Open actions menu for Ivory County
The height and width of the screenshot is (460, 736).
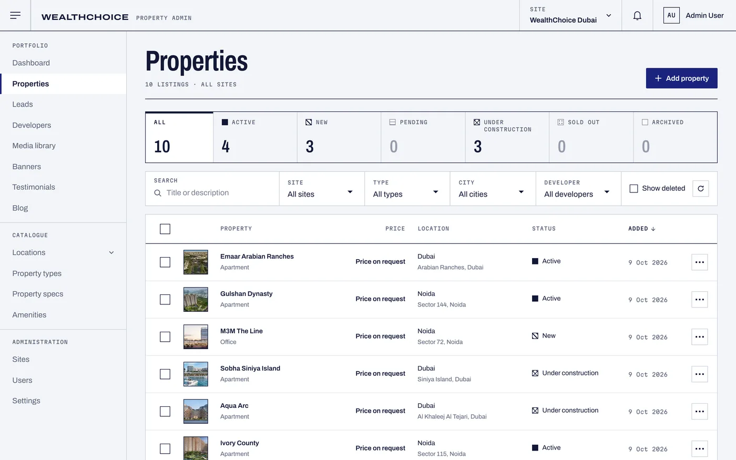click(x=700, y=448)
